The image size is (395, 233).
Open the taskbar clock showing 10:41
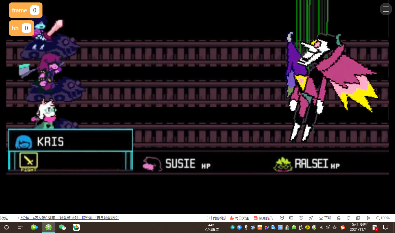pyautogui.click(x=358, y=227)
